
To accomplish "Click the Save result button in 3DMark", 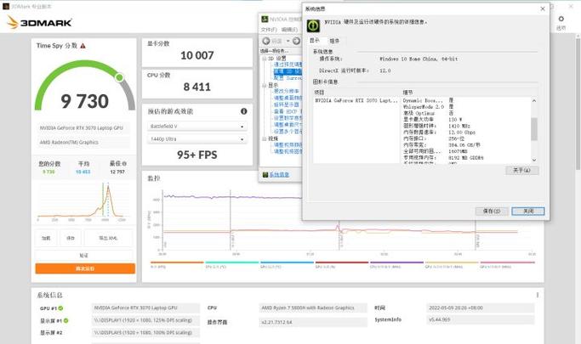I will coord(71,238).
